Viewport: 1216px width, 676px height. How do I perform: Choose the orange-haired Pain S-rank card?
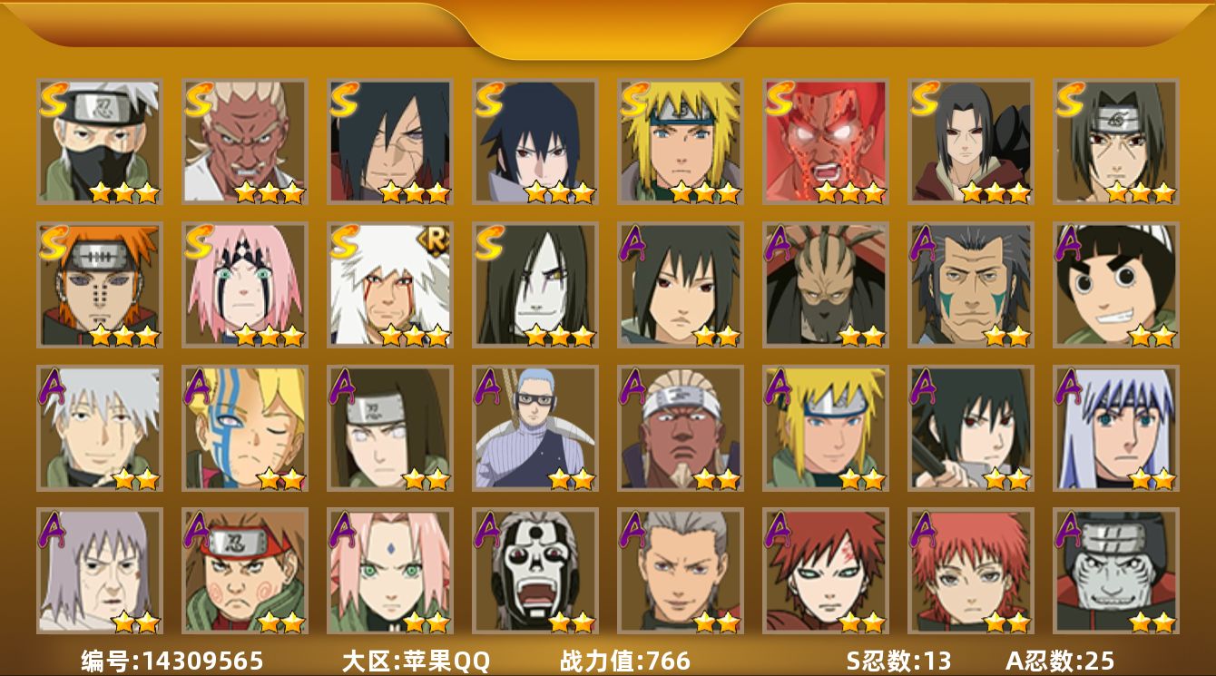pyautogui.click(x=100, y=285)
